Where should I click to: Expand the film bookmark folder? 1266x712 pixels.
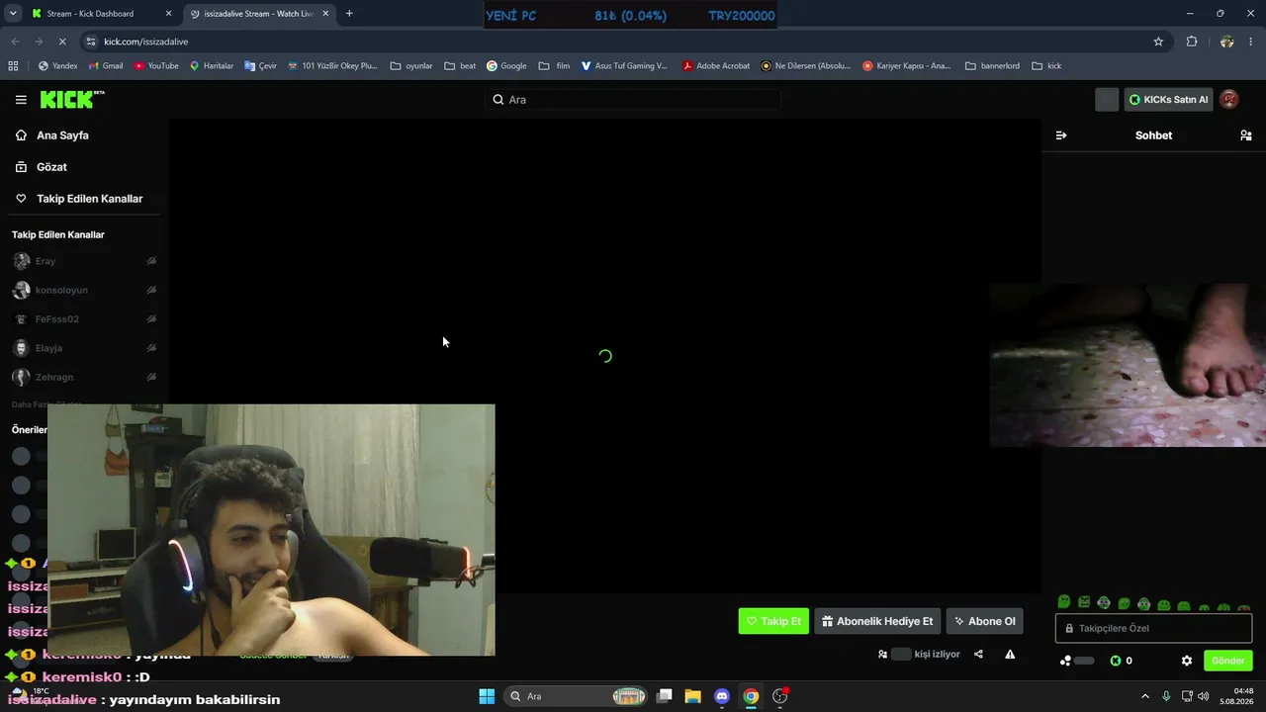pos(554,66)
